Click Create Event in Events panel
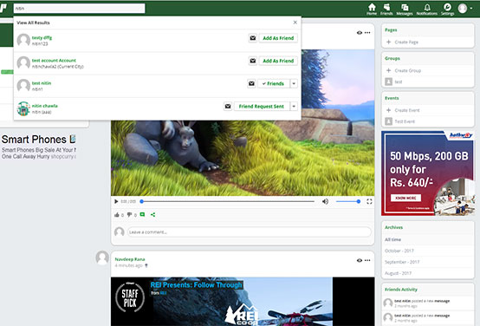The height and width of the screenshot is (326, 480). (x=407, y=110)
